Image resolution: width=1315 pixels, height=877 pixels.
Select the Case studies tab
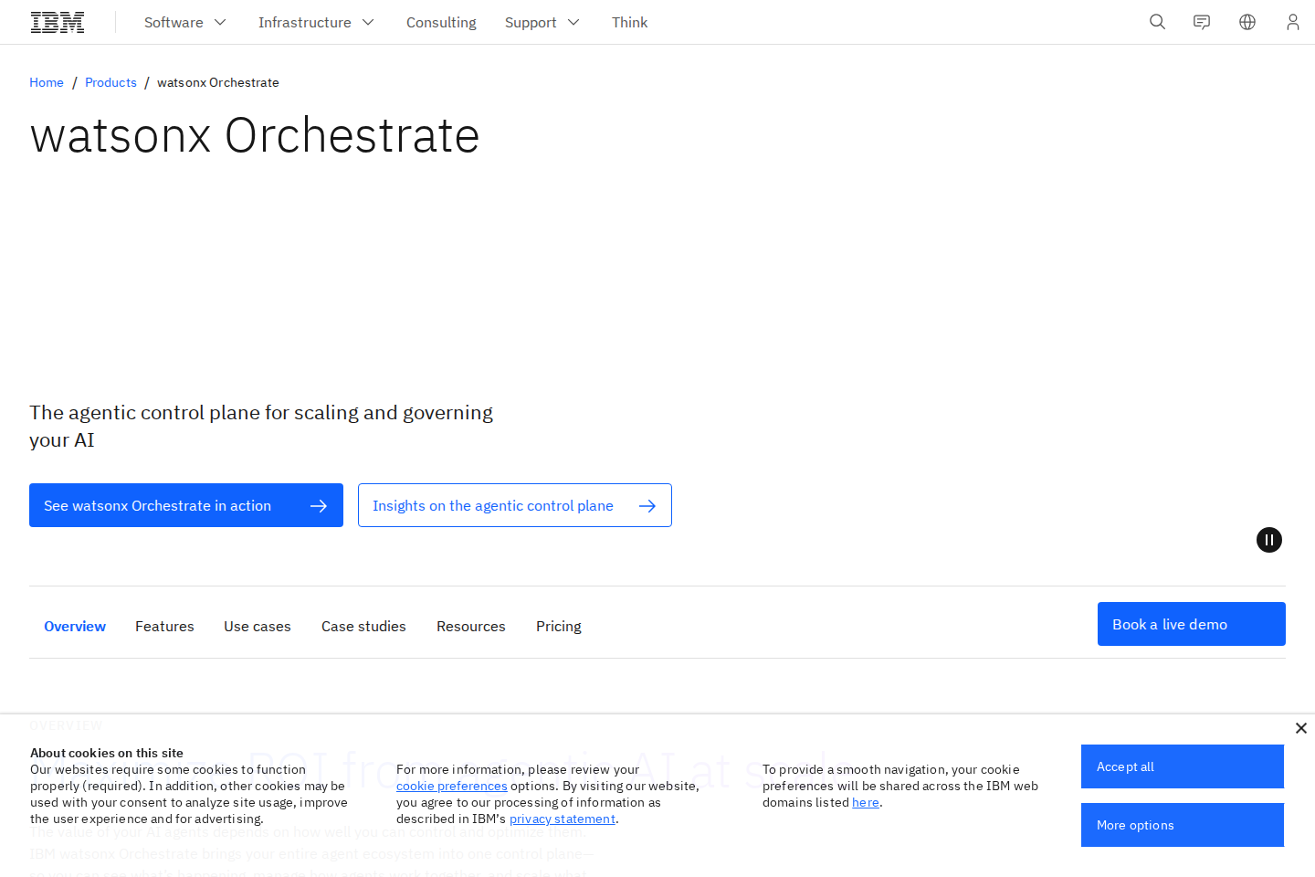[363, 626]
